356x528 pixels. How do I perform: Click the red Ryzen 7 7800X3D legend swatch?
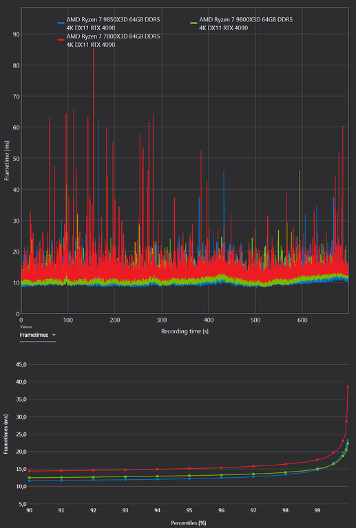tap(61, 38)
